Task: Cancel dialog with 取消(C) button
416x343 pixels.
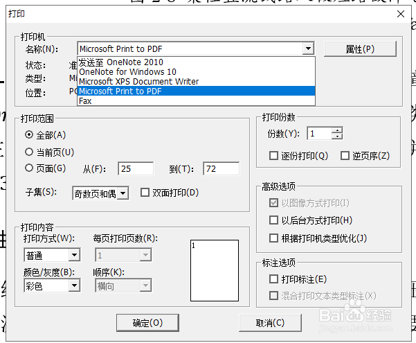Action: pos(270,323)
